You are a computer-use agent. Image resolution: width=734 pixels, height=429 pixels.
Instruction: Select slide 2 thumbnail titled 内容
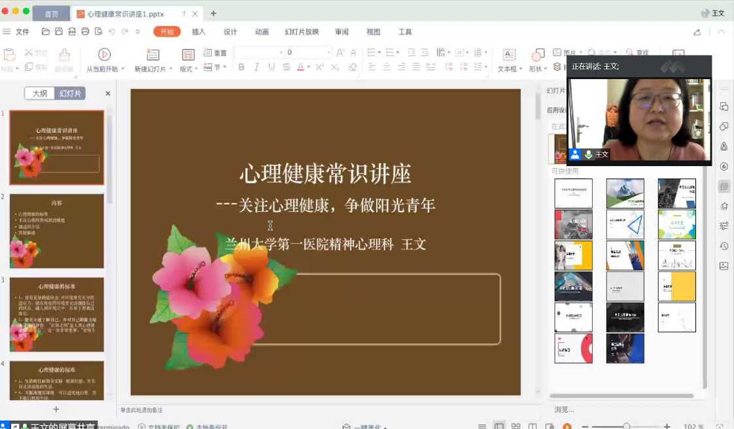click(56, 231)
